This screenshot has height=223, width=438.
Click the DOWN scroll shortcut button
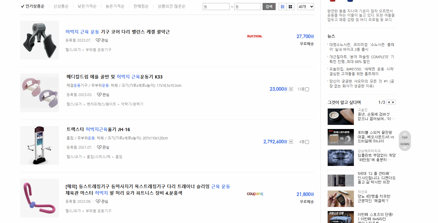coord(404,144)
